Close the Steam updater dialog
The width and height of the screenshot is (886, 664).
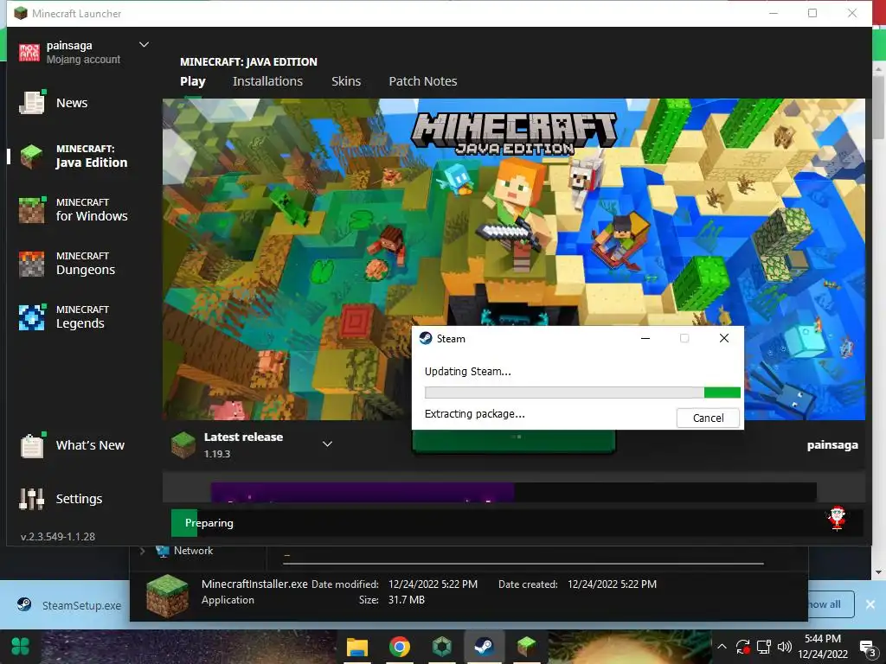(724, 338)
